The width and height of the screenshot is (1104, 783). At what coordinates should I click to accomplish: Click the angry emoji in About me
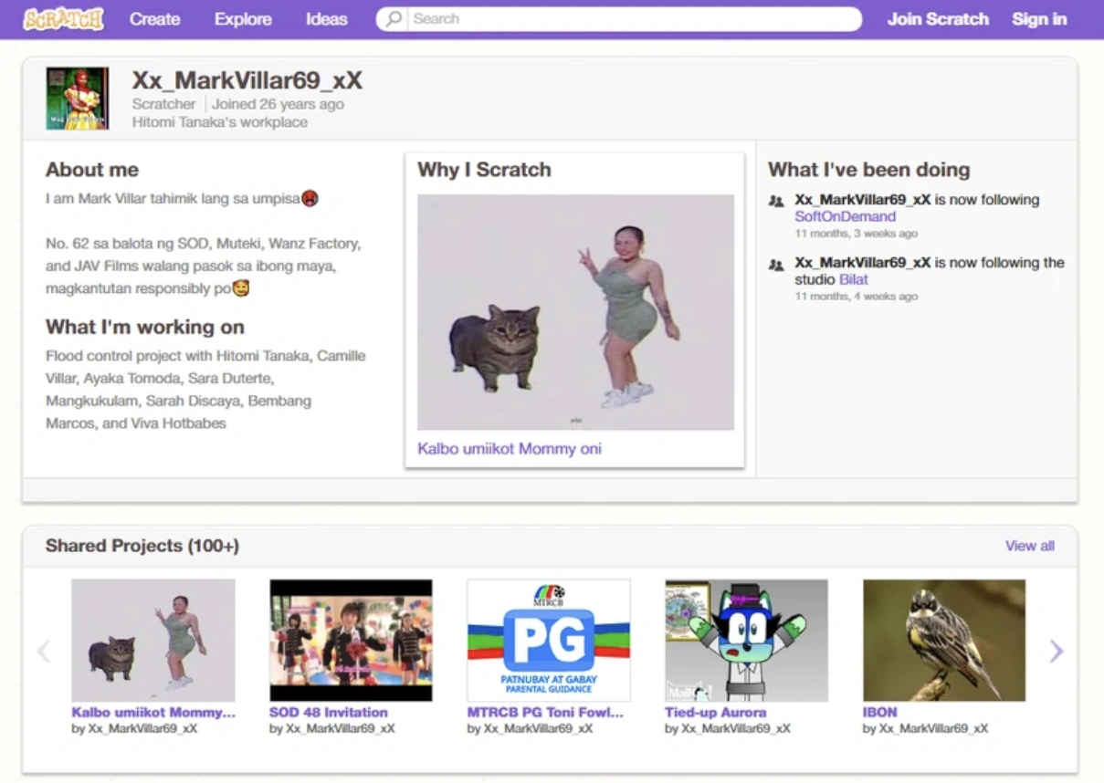click(x=310, y=198)
